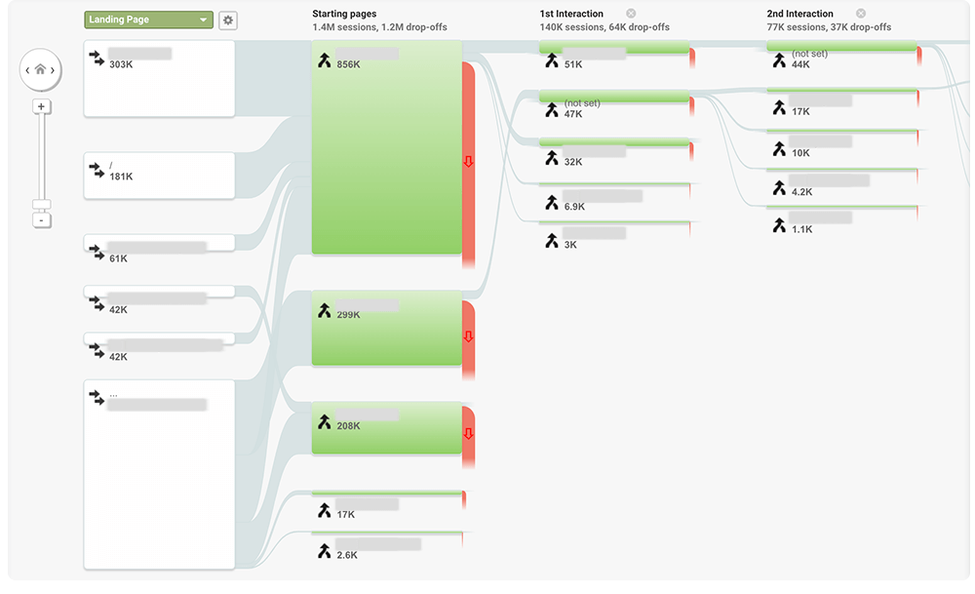This screenshot has height=594, width=975.
Task: Step forward using the right chevron arrow
Action: click(x=55, y=70)
